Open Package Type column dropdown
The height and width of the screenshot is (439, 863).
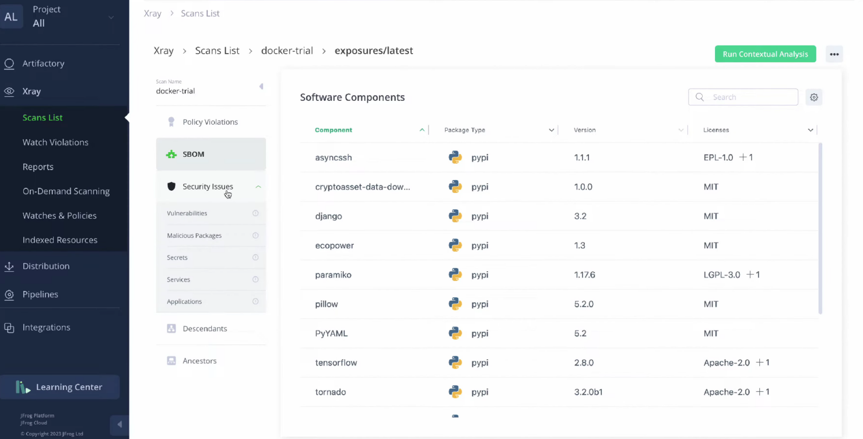(x=552, y=130)
